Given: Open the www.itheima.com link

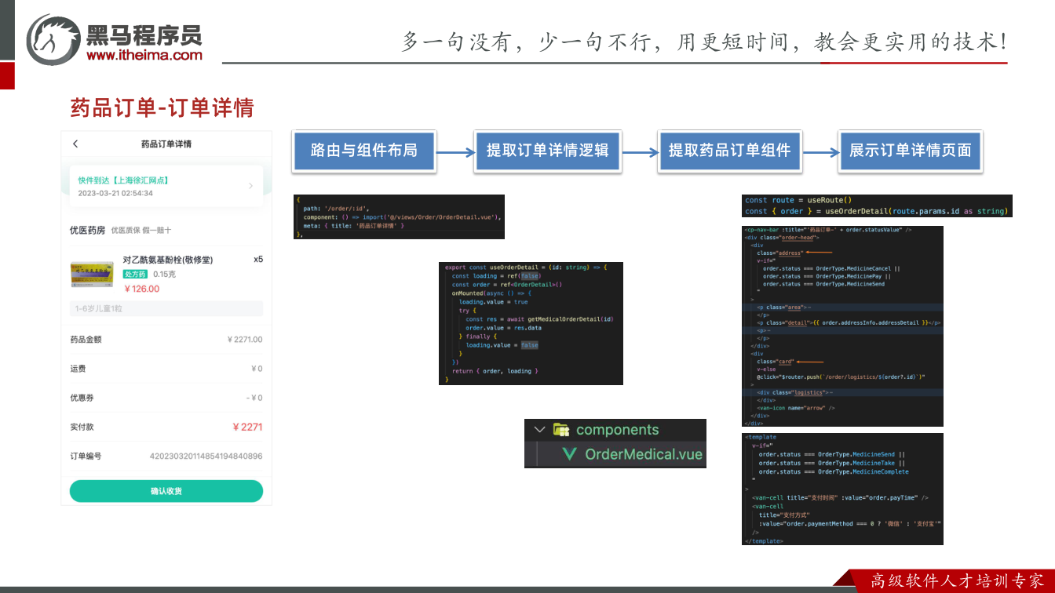Looking at the screenshot, I should tap(144, 55).
